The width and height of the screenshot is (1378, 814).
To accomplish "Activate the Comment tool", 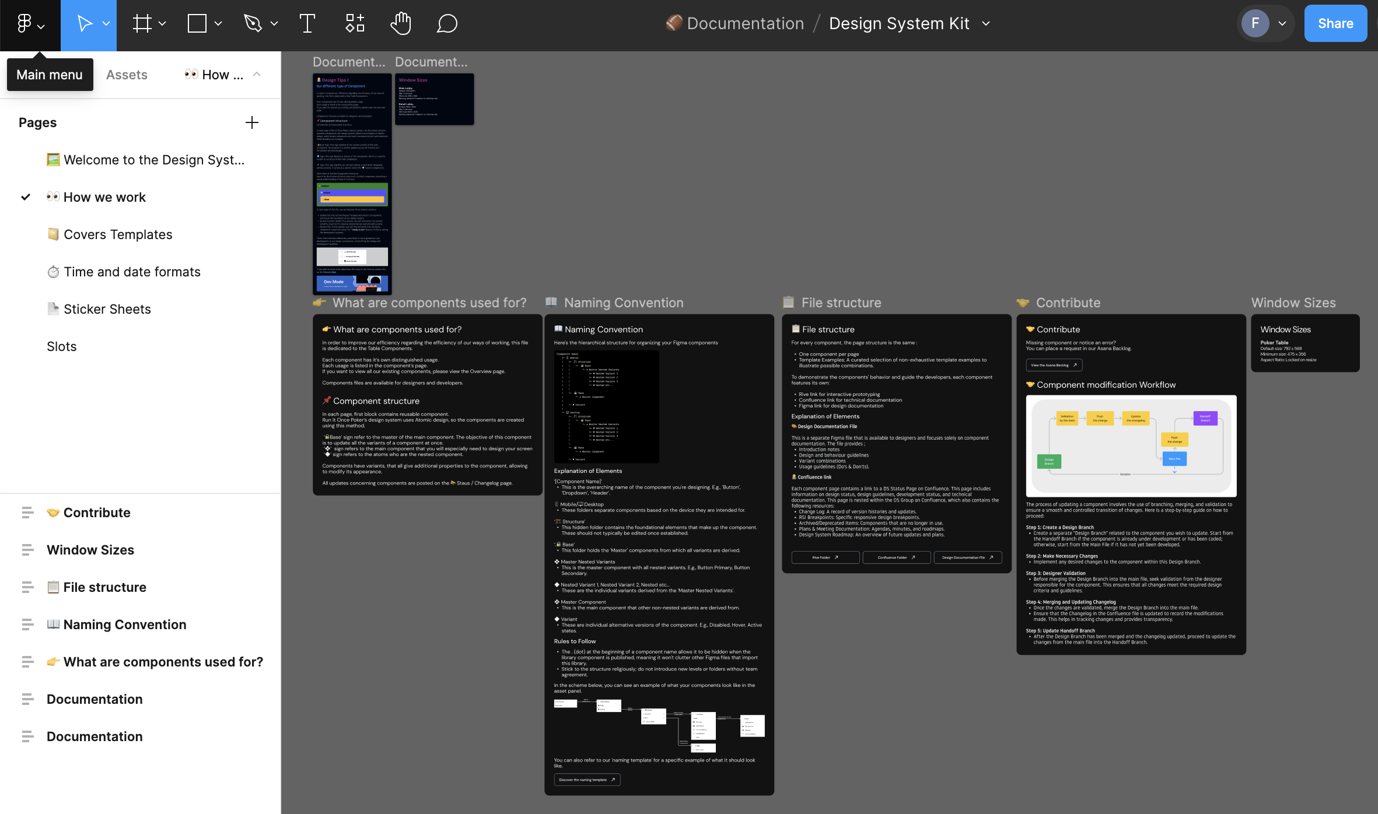I will 447,24.
